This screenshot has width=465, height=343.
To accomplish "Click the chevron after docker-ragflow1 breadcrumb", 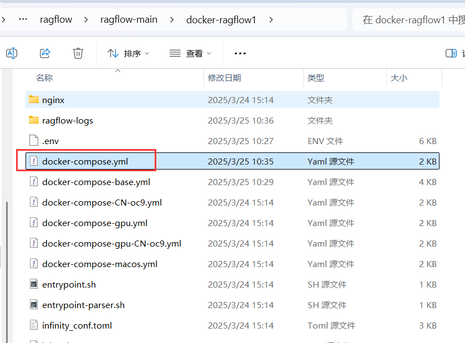I will tap(270, 19).
